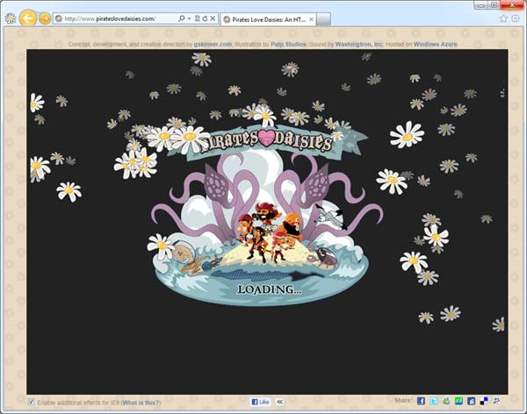This screenshot has width=527, height=414.
Task: Toggle the Compatibility View icon
Action: [x=198, y=18]
